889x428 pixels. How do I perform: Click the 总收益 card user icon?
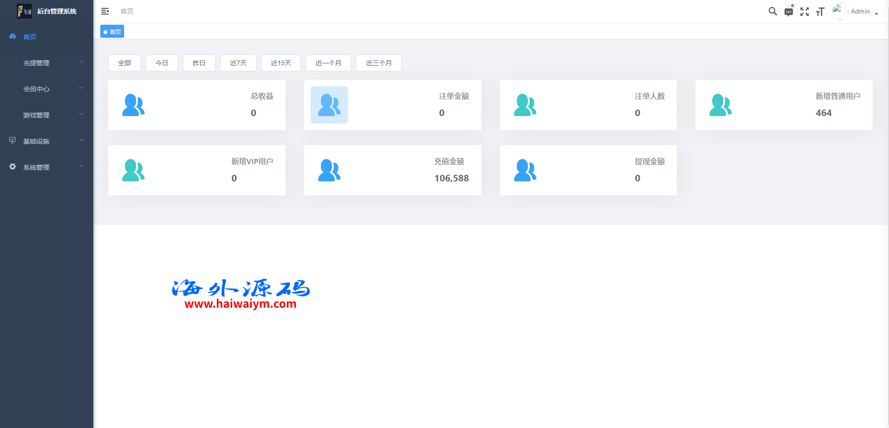(133, 105)
